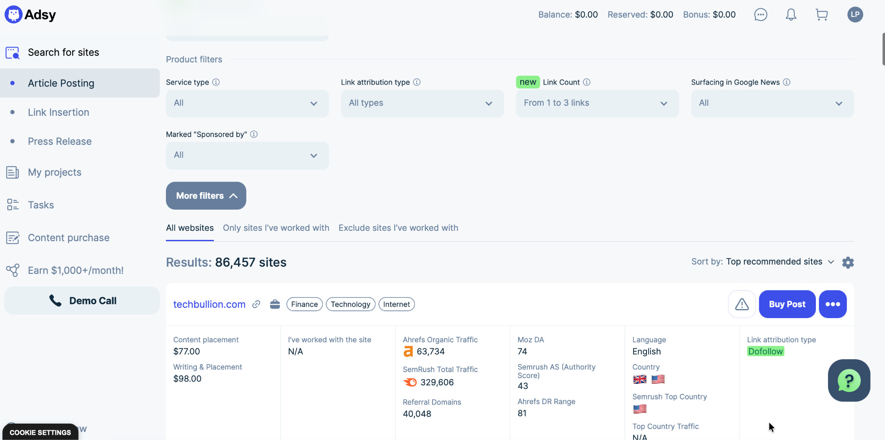885x440 pixels.
Task: Open the Service type dropdown
Action: point(247,103)
